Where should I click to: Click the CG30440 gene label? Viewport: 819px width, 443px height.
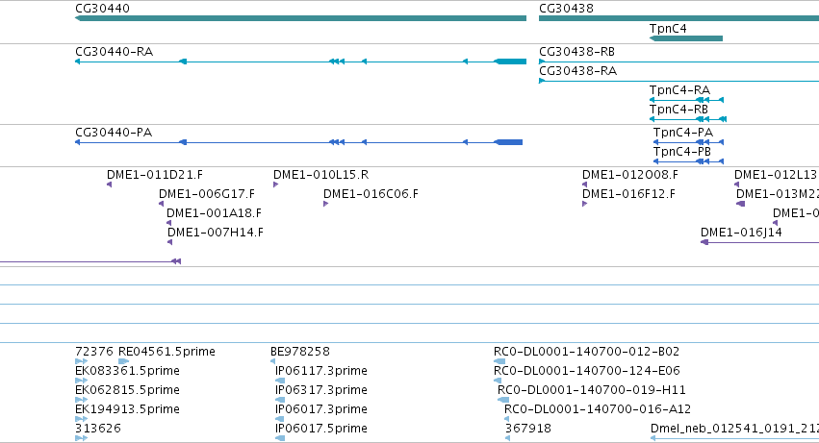coord(102,9)
